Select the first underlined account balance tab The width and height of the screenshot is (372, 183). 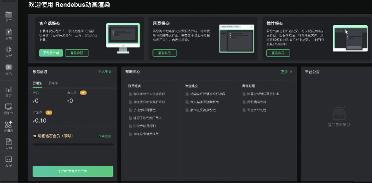point(38,83)
